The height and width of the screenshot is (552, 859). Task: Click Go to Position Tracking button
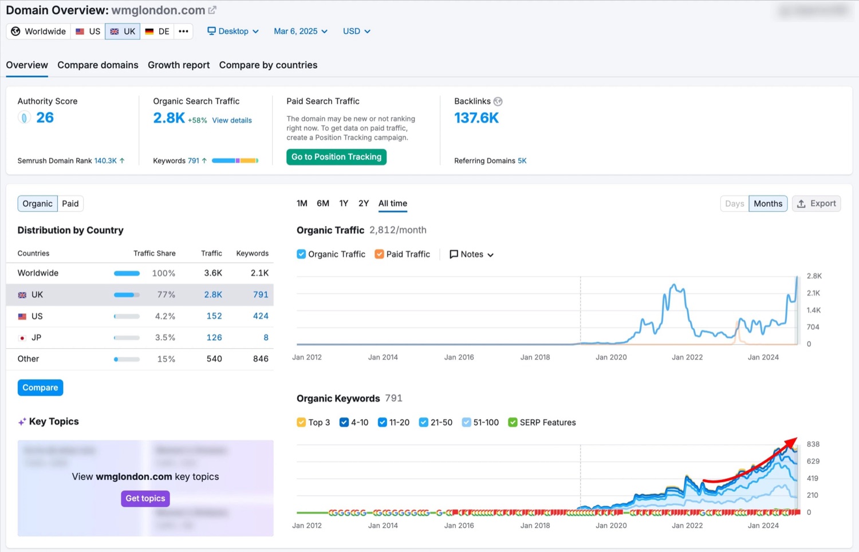tap(336, 157)
